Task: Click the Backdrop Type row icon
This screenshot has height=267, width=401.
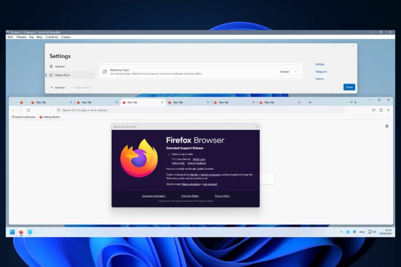Action: [x=105, y=72]
